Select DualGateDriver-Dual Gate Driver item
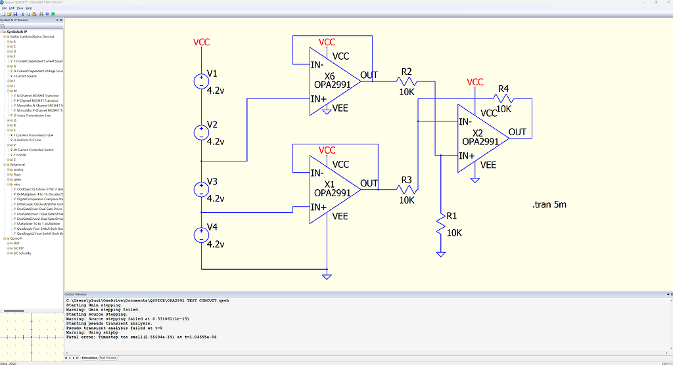The image size is (673, 365). click(x=39, y=209)
